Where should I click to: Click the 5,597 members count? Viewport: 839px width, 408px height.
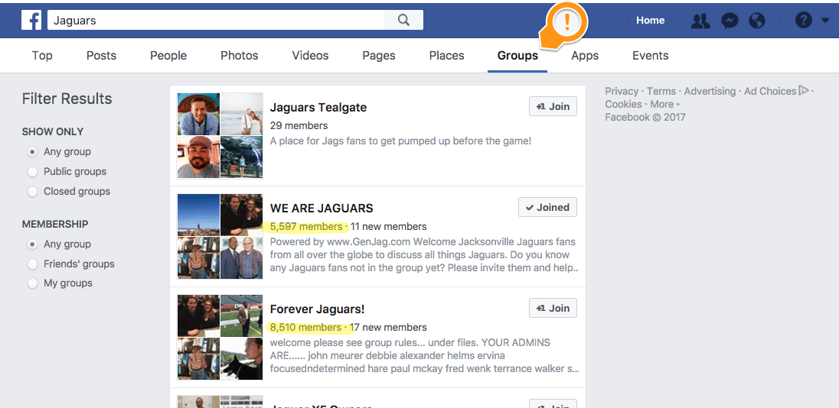305,226
